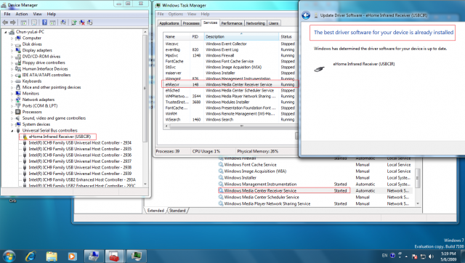Open Properties from Device Manager toolbar

pos(34,23)
